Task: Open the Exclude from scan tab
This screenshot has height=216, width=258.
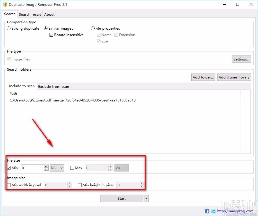Action: tap(53, 86)
